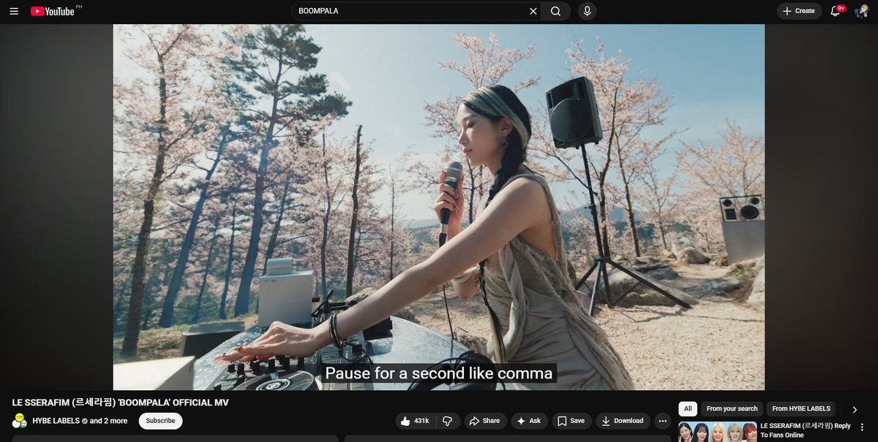
Task: Open more actions three-dot menu
Action: (x=662, y=421)
